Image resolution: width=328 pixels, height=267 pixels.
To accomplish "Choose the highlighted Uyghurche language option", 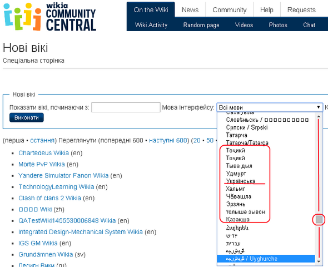I will click(x=266, y=259).
